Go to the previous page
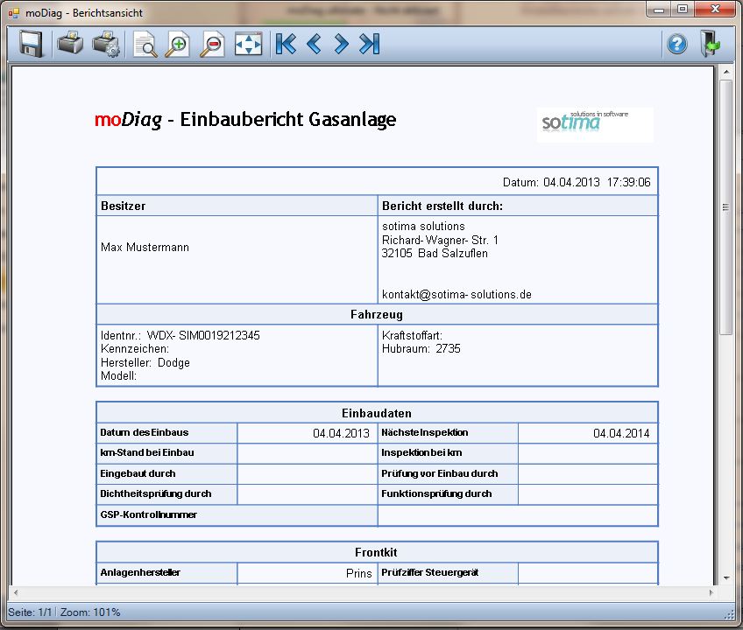 click(x=313, y=44)
